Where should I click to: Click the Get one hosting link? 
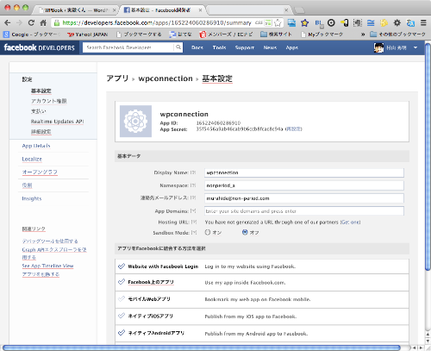(350, 222)
